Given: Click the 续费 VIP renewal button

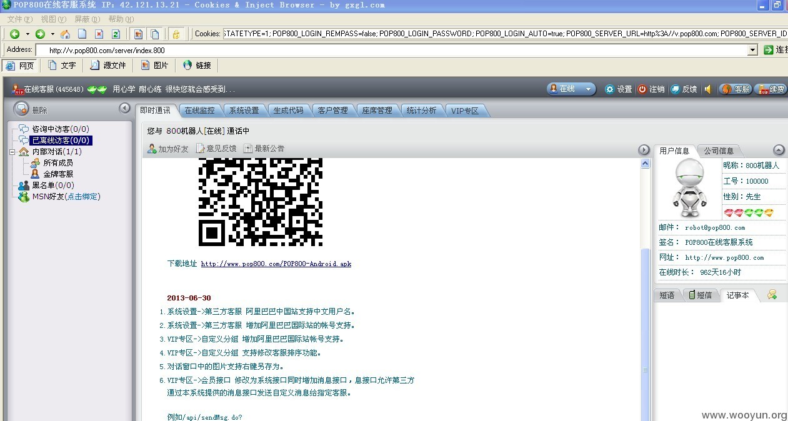Looking at the screenshot, I should pos(771,89).
